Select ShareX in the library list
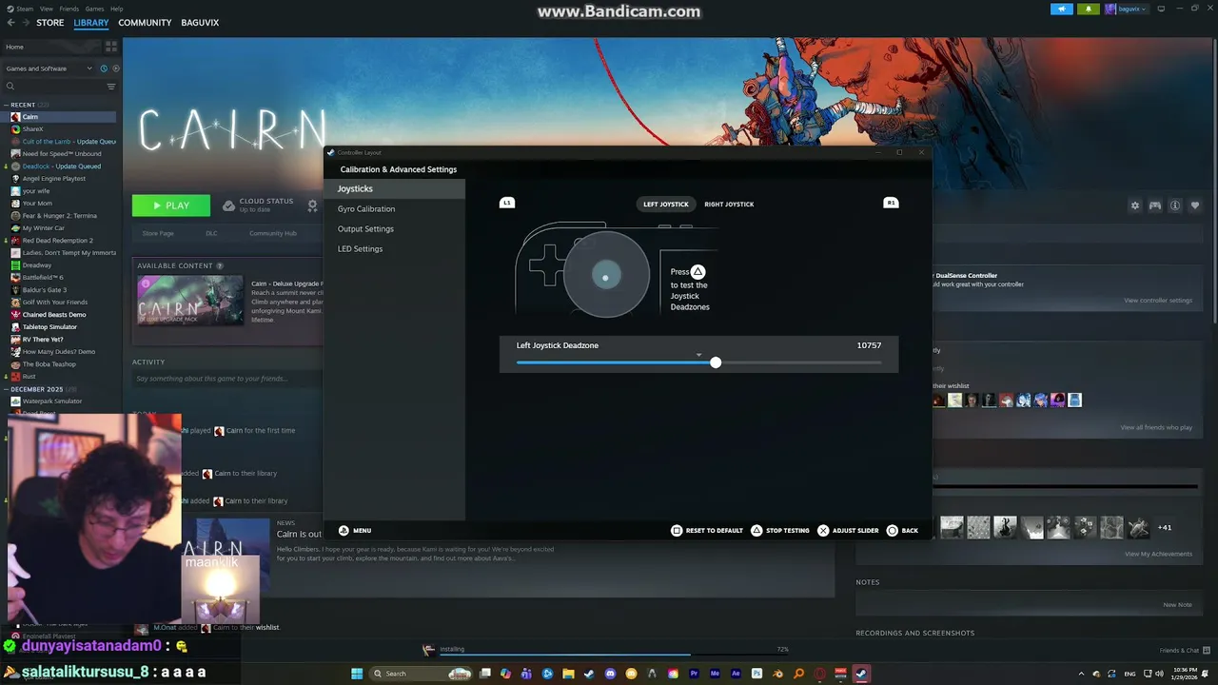The image size is (1218, 685). (x=61, y=129)
